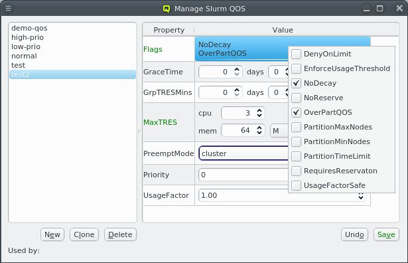
Task: Click the highlighted test2 QOS entry
Action: pos(72,74)
